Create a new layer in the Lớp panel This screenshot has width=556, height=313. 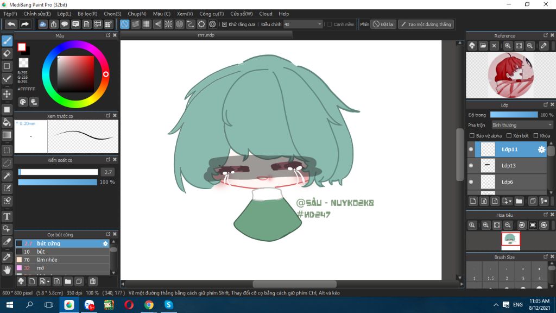(x=472, y=201)
